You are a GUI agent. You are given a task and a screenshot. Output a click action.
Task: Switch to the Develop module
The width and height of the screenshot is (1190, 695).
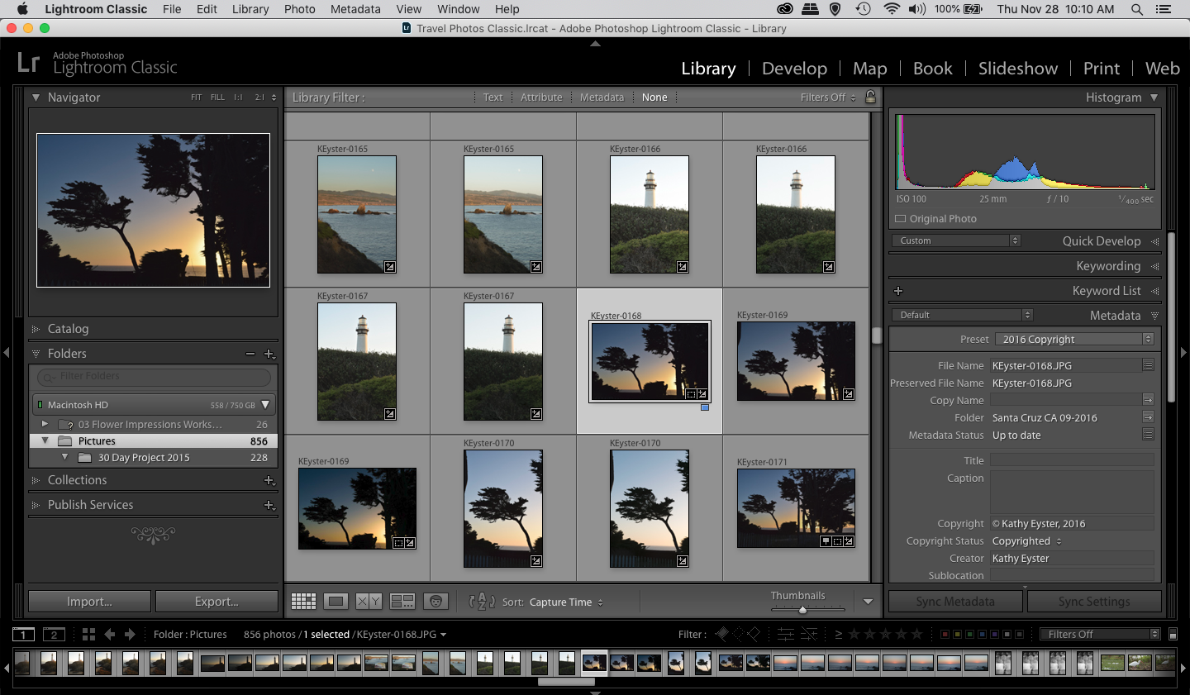(x=794, y=69)
